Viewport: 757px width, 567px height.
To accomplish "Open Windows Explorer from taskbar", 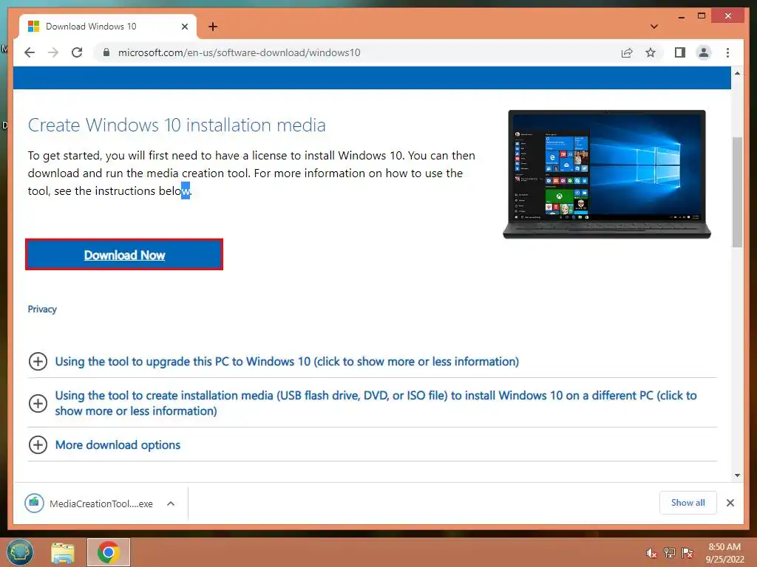I will point(63,552).
